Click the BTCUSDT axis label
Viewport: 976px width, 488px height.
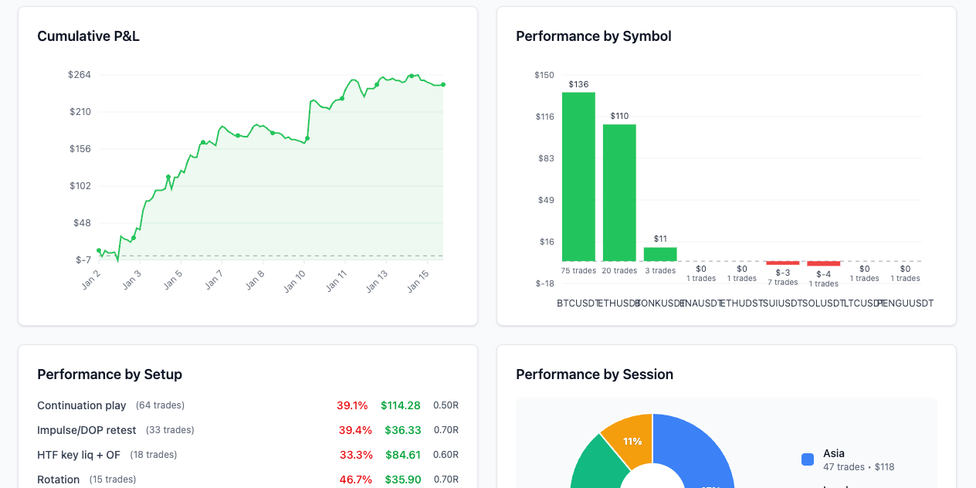click(x=579, y=303)
